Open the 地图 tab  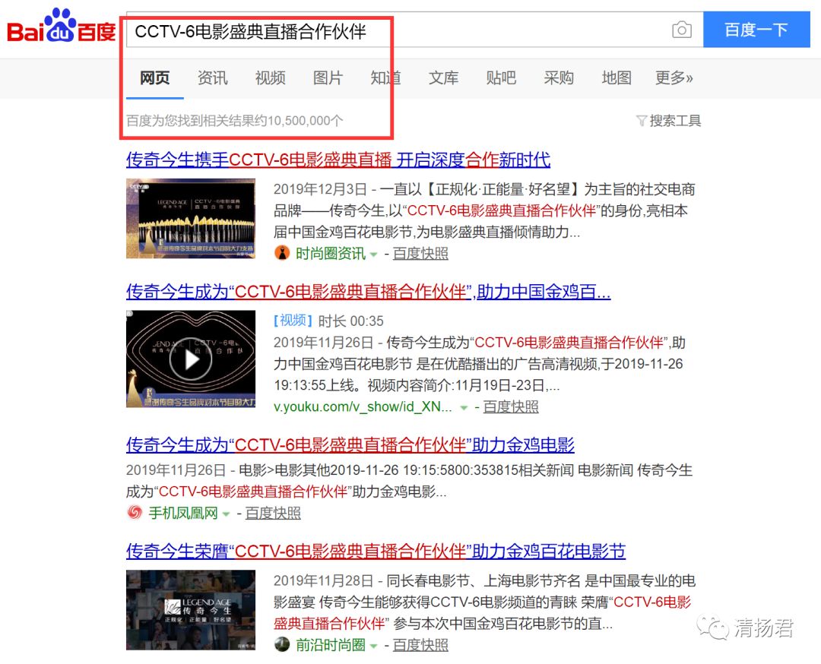(x=617, y=78)
